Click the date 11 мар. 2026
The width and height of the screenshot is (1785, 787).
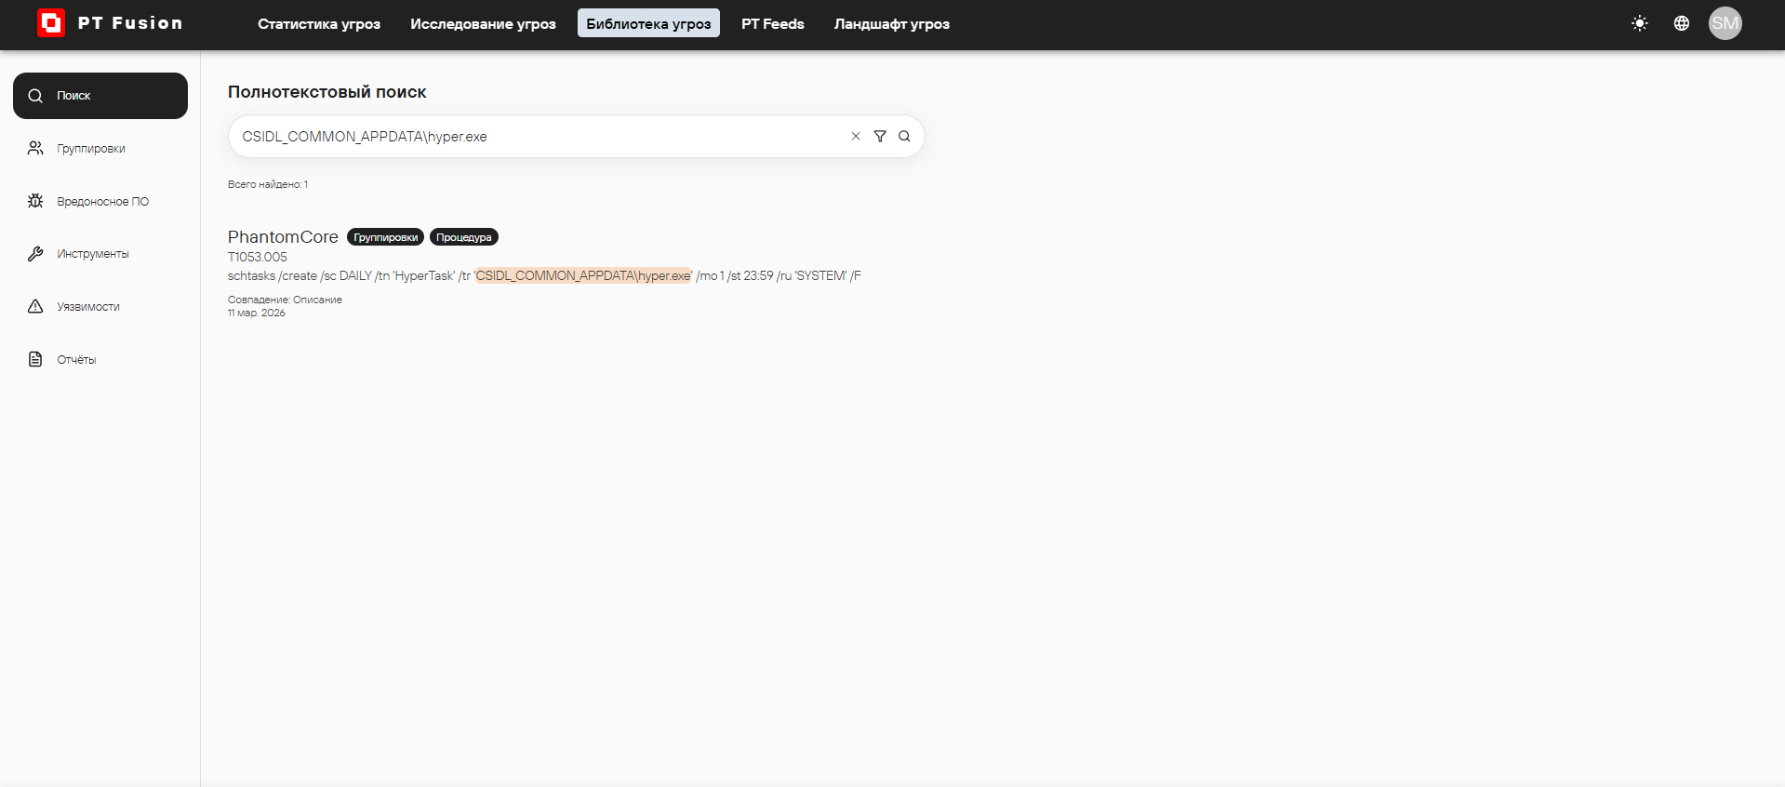pyautogui.click(x=257, y=313)
